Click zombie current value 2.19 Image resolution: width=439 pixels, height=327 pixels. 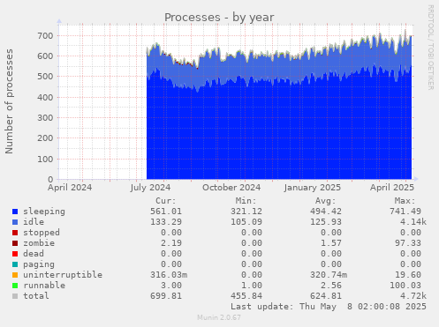pyautogui.click(x=171, y=243)
